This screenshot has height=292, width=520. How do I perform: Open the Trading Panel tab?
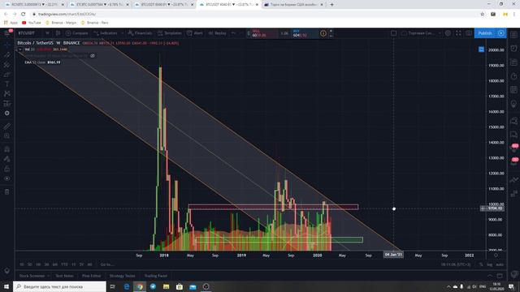[x=155, y=276]
